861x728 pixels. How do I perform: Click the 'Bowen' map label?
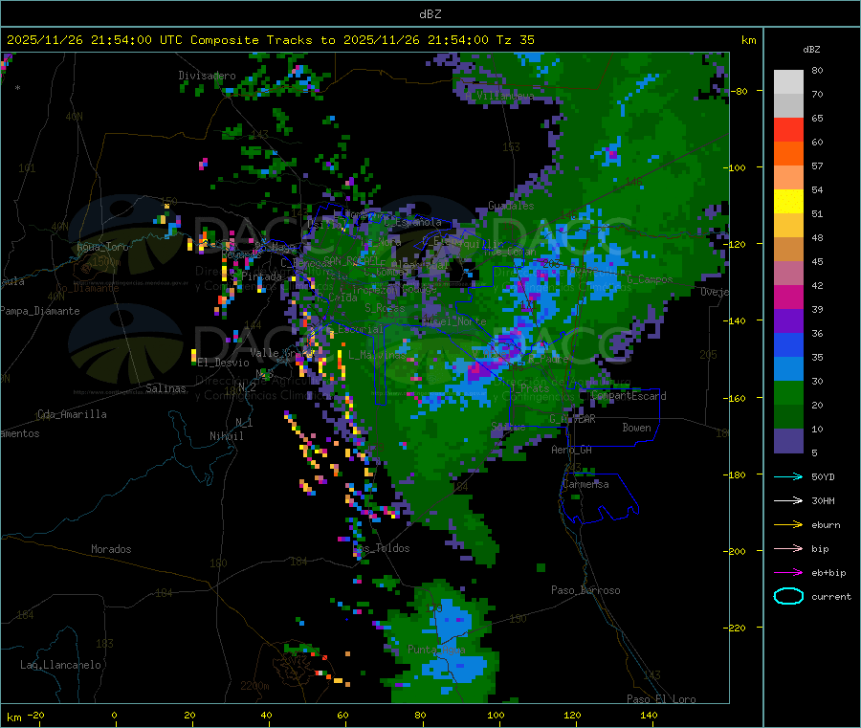[636, 428]
